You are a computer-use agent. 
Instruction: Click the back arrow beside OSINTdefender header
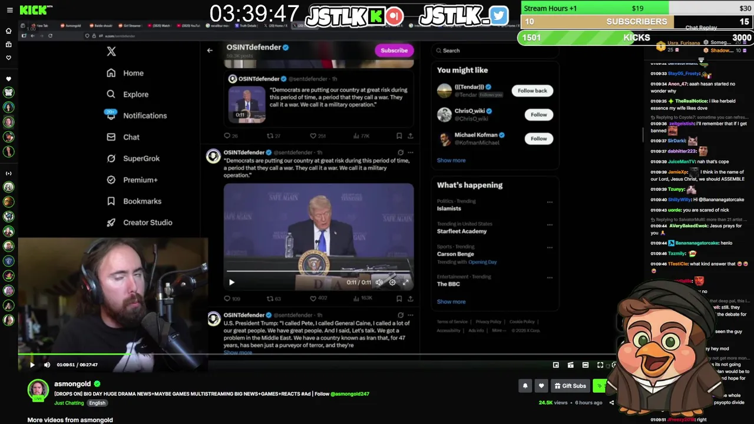pyautogui.click(x=210, y=50)
